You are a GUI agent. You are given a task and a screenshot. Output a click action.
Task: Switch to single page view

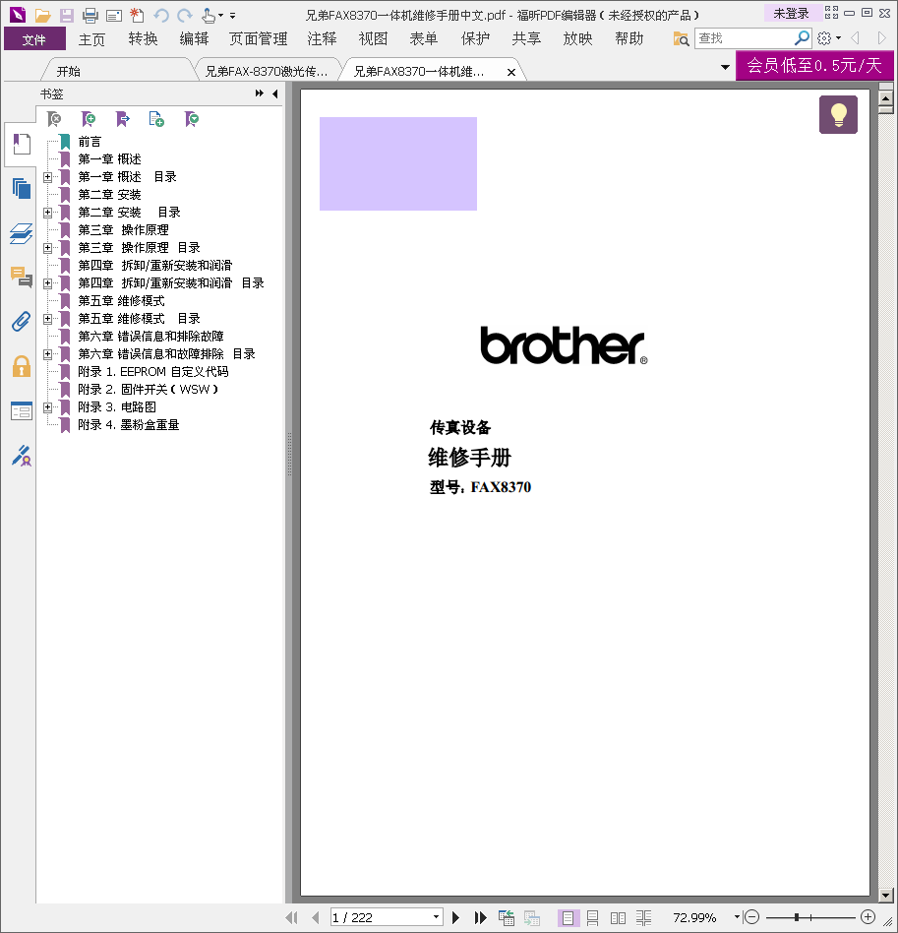pos(568,917)
